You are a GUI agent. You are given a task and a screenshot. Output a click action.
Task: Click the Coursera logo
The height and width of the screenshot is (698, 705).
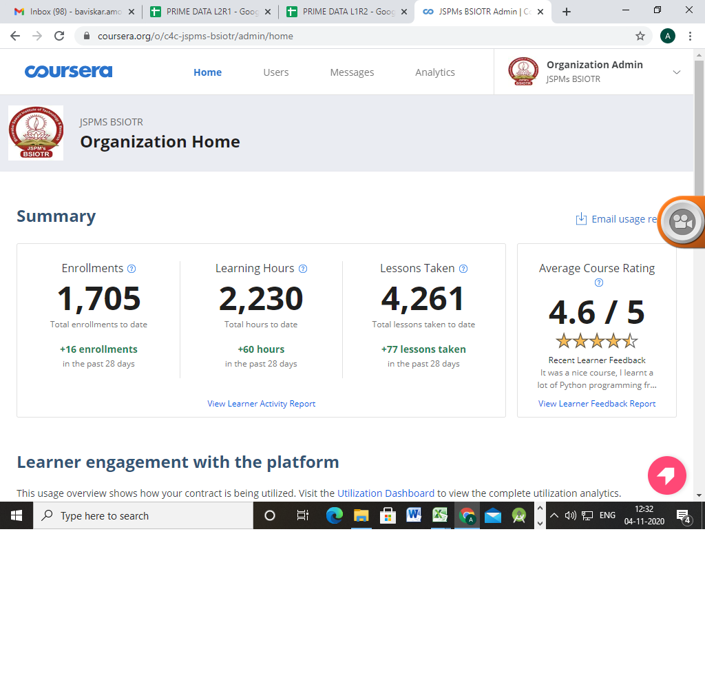point(68,72)
